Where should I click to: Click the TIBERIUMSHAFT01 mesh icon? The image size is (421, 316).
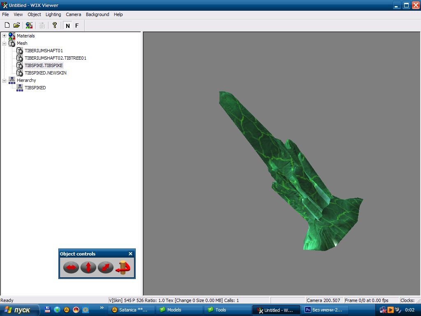(20, 51)
